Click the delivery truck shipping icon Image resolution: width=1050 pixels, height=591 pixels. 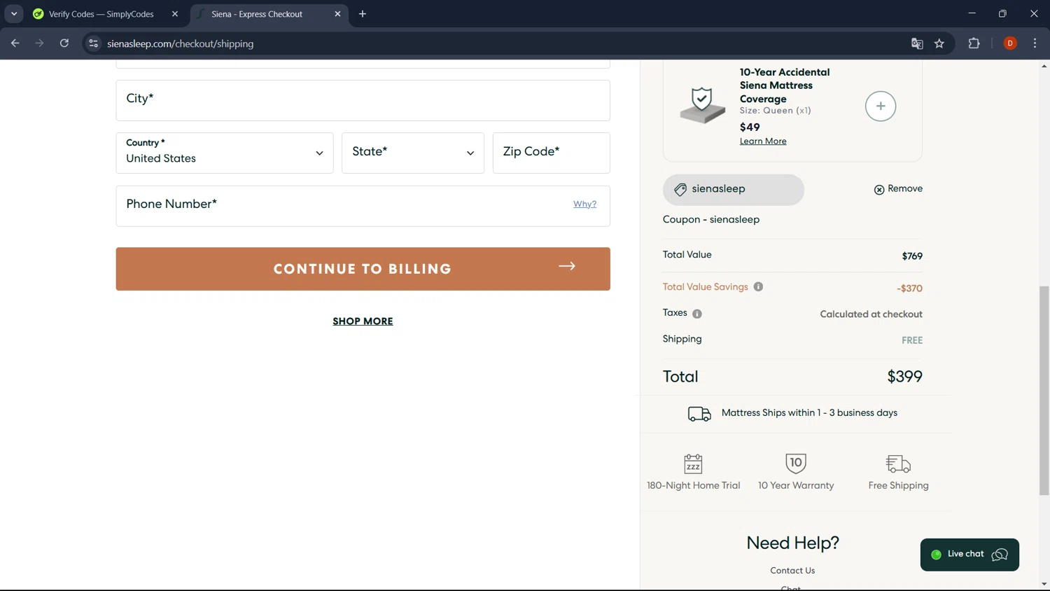coord(699,414)
